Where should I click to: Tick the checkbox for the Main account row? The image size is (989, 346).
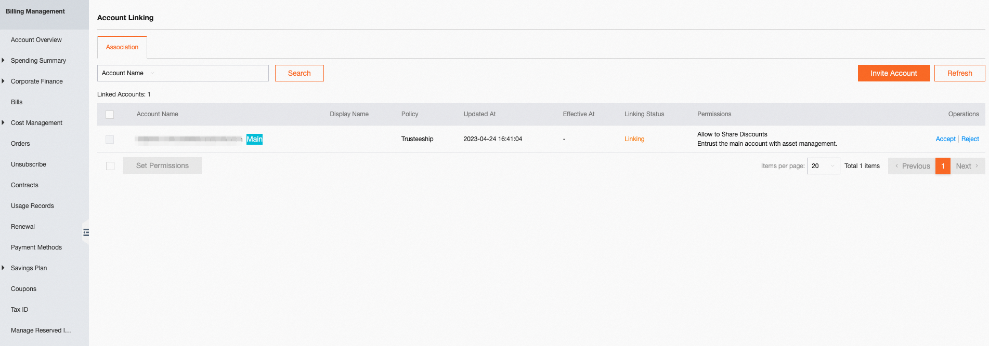tap(110, 140)
